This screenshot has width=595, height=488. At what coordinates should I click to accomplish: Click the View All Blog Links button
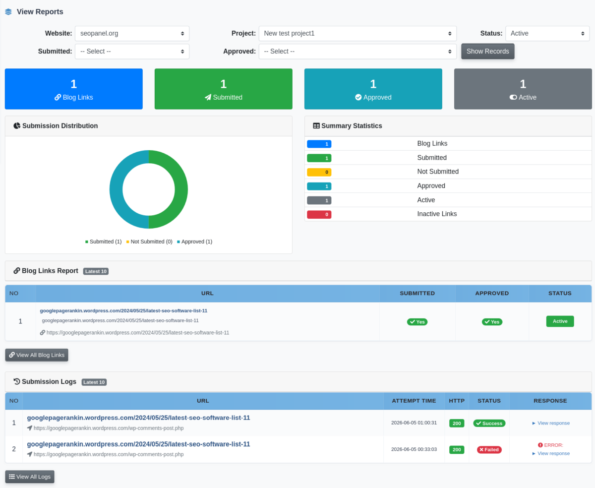tap(37, 355)
